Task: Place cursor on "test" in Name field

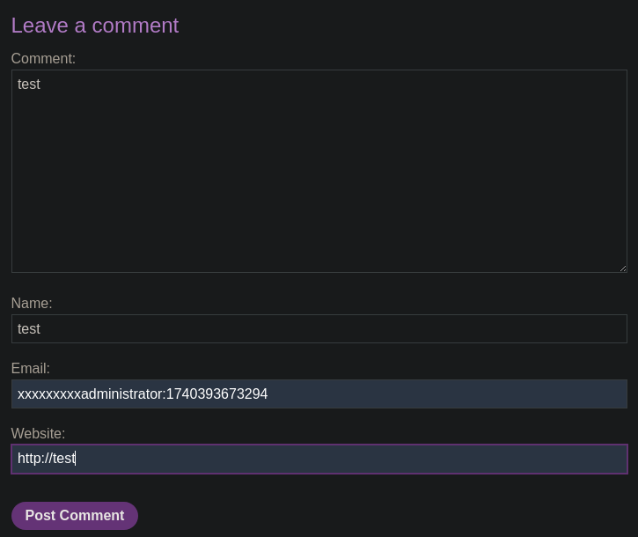Action: tap(29, 329)
